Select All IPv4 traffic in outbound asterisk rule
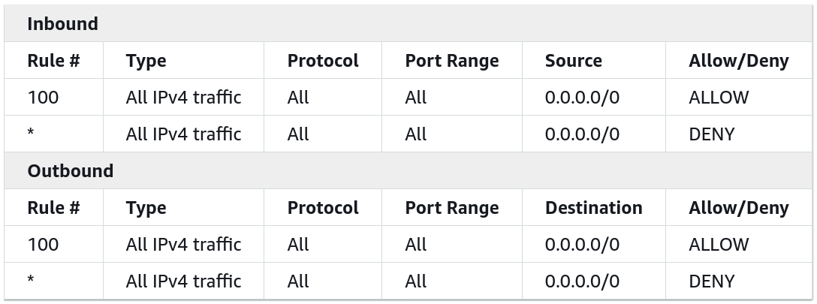The height and width of the screenshot is (304, 817). point(183,281)
